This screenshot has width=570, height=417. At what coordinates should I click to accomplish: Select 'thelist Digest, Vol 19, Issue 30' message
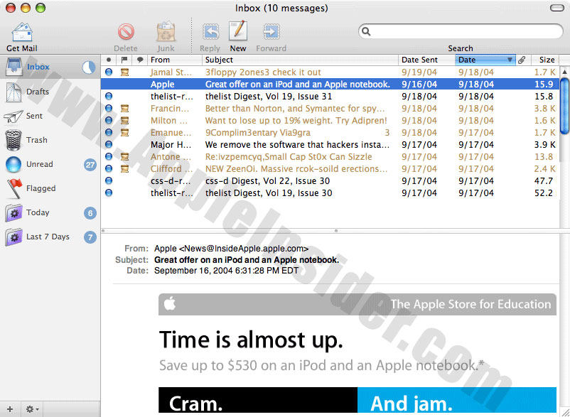click(330, 193)
